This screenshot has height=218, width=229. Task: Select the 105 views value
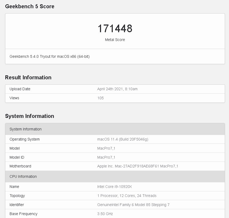coord(101,98)
